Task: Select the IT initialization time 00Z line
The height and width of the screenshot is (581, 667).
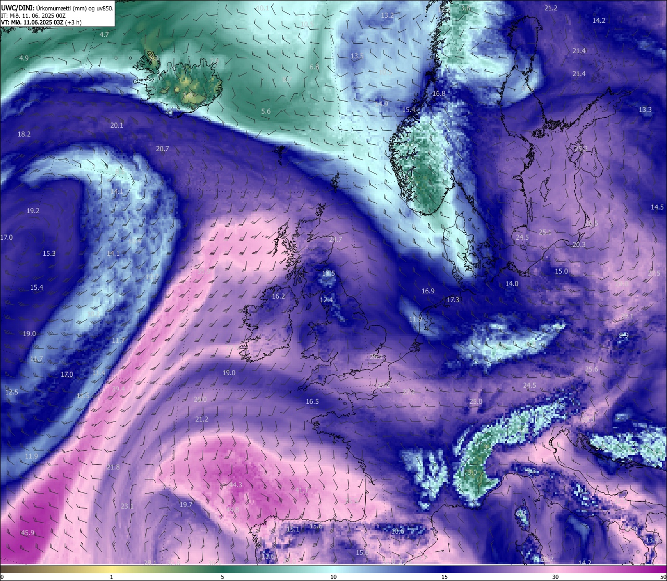Action: 33,16
